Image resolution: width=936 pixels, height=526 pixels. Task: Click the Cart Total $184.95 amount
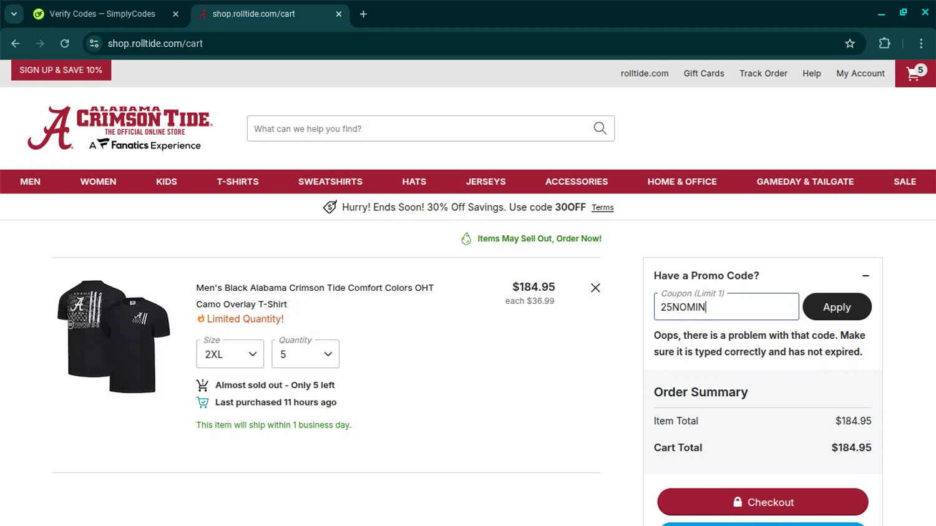tap(851, 447)
